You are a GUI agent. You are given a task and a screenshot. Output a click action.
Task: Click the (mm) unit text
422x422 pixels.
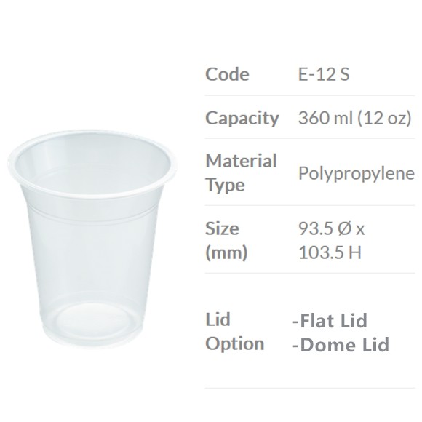pyautogui.click(x=226, y=252)
